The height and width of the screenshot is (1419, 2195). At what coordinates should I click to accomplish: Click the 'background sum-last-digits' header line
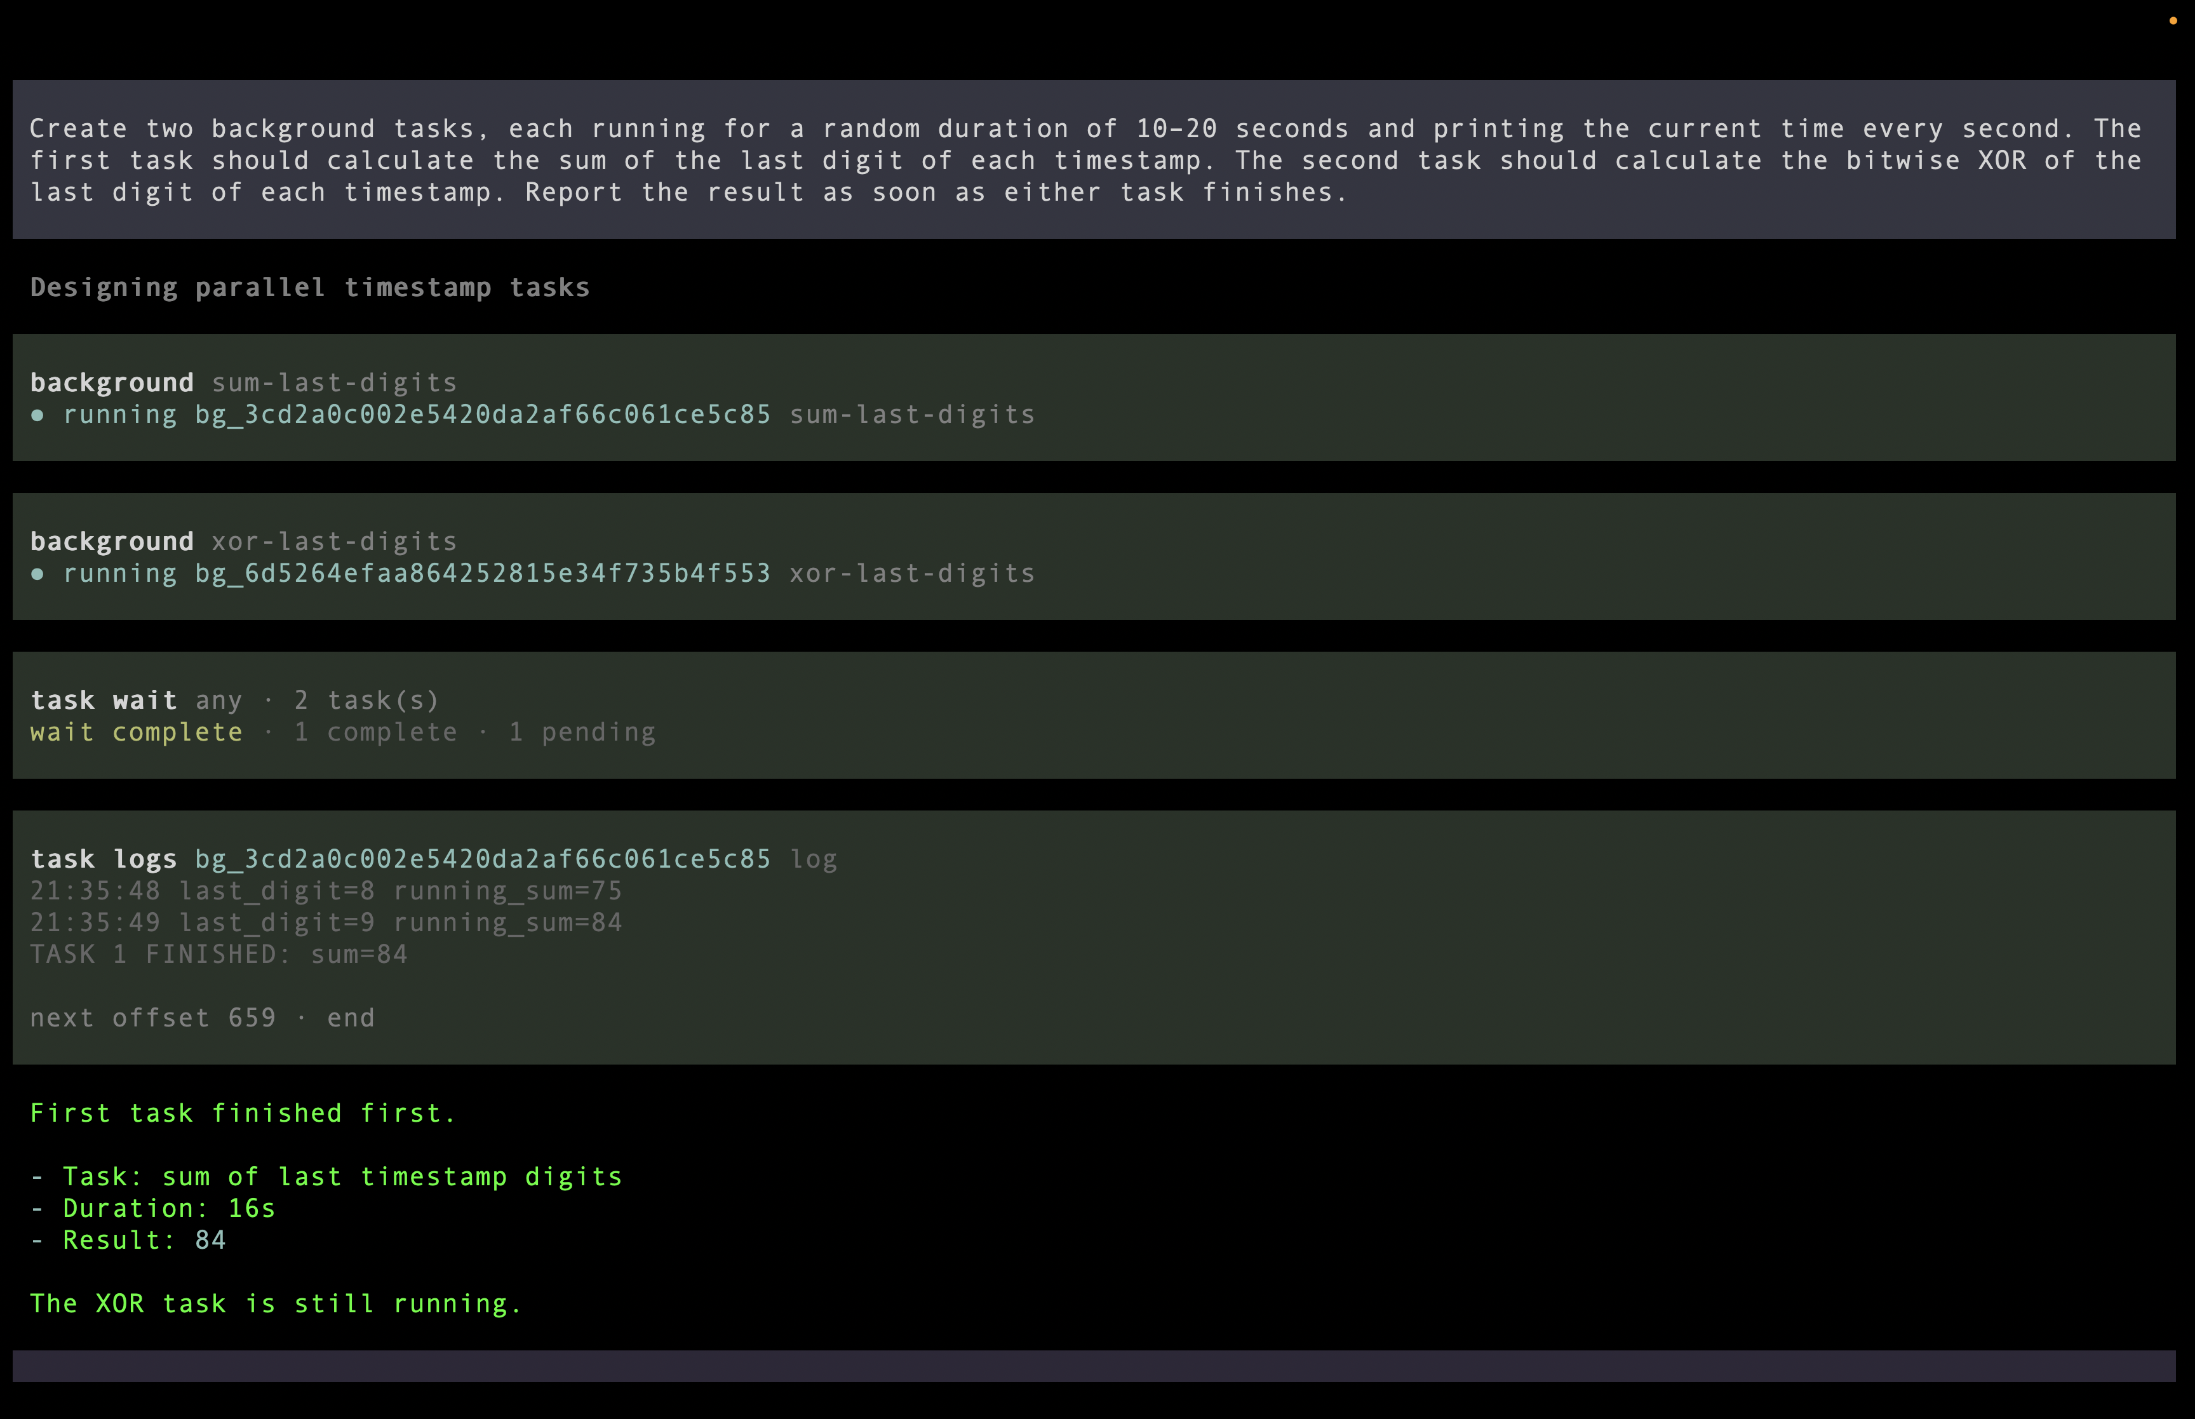(243, 382)
